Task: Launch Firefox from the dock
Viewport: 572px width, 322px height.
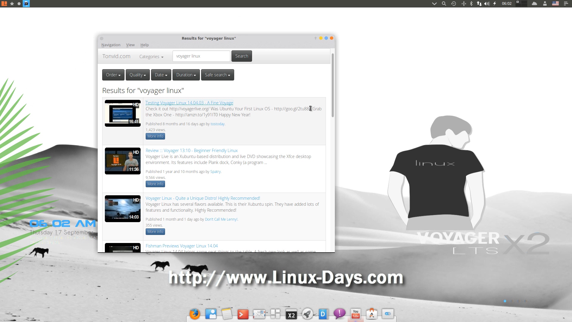Action: tap(195, 314)
